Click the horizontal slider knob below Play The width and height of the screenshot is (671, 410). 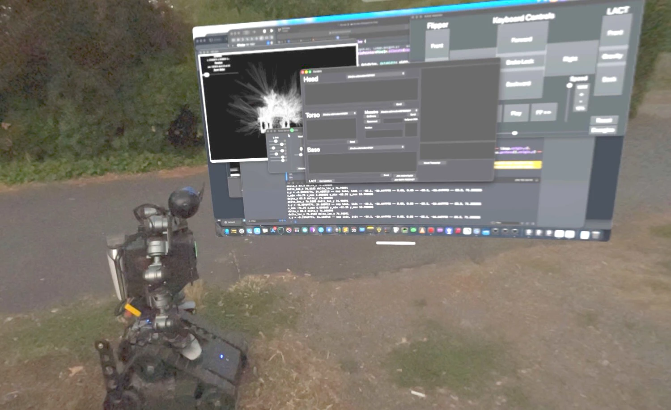514,133
